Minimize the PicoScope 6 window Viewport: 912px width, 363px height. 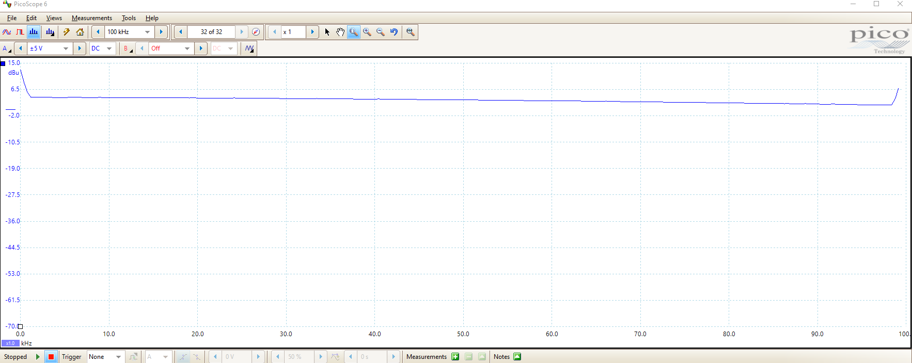coord(853,4)
